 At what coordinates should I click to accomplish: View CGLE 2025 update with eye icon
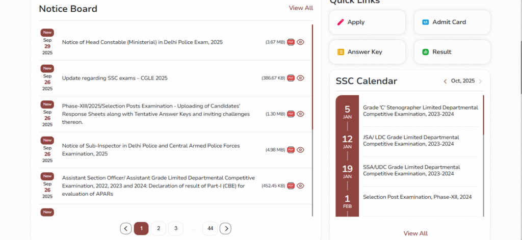pyautogui.click(x=301, y=78)
